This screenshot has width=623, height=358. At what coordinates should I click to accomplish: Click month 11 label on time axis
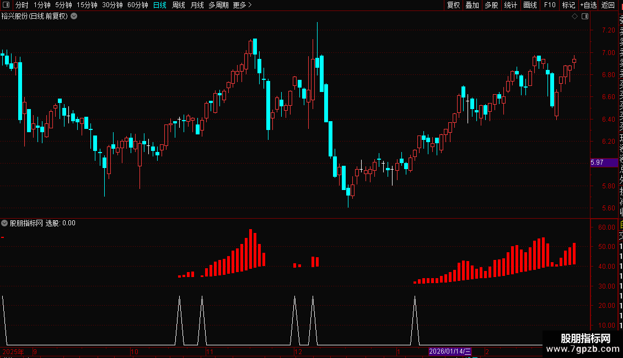click(210, 351)
